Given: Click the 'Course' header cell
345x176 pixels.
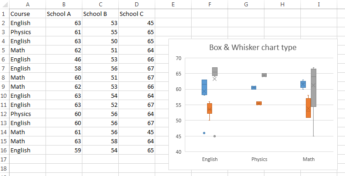Looking at the screenshot, I should pyautogui.click(x=27, y=14).
